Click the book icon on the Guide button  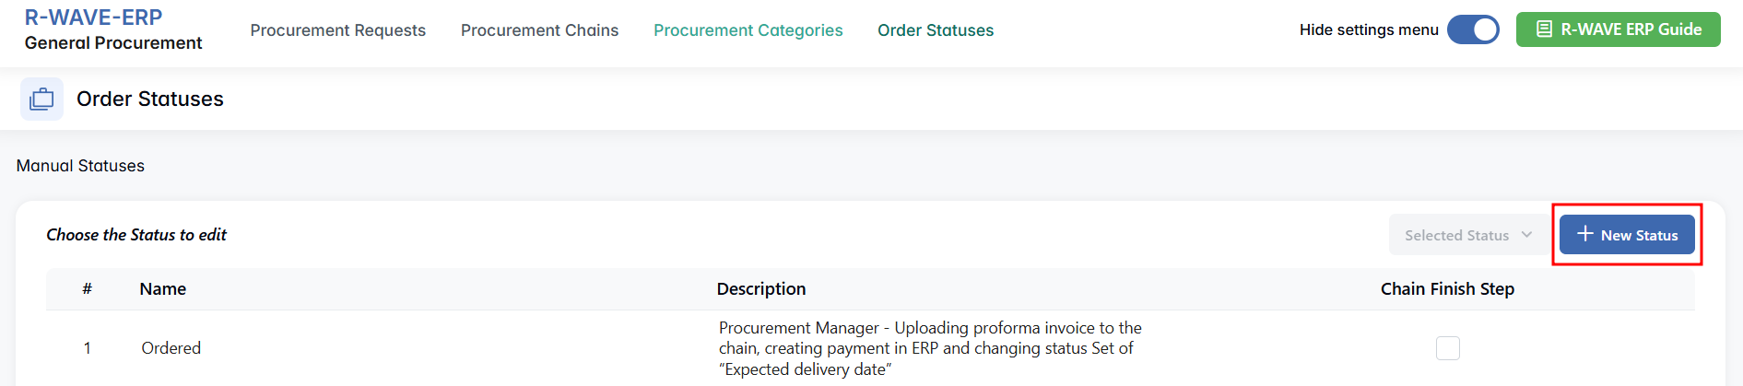[1544, 29]
